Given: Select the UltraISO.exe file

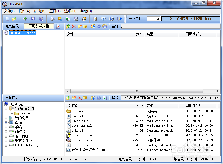Looking at the screenshot, I should (x=82, y=140).
